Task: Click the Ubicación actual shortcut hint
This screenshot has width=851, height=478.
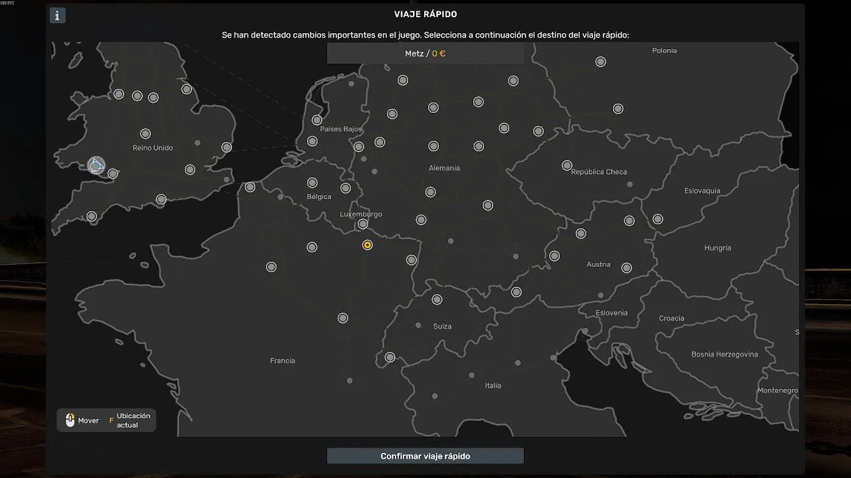Action: 131,420
